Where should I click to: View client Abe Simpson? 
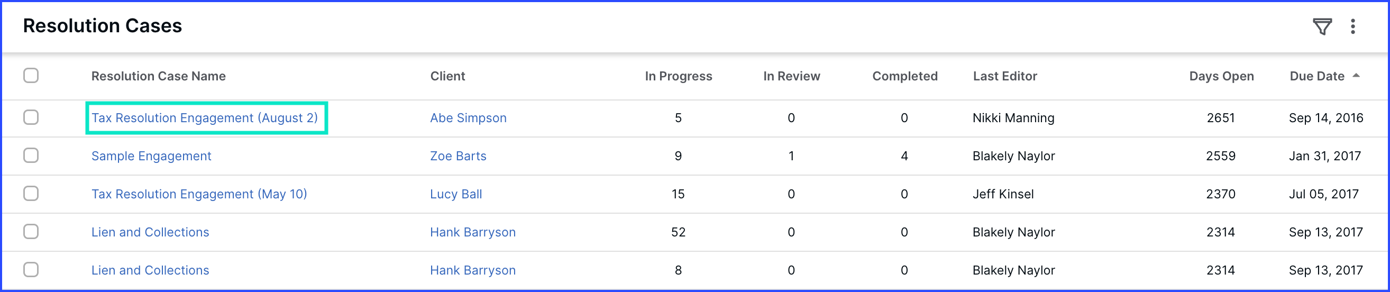point(468,117)
